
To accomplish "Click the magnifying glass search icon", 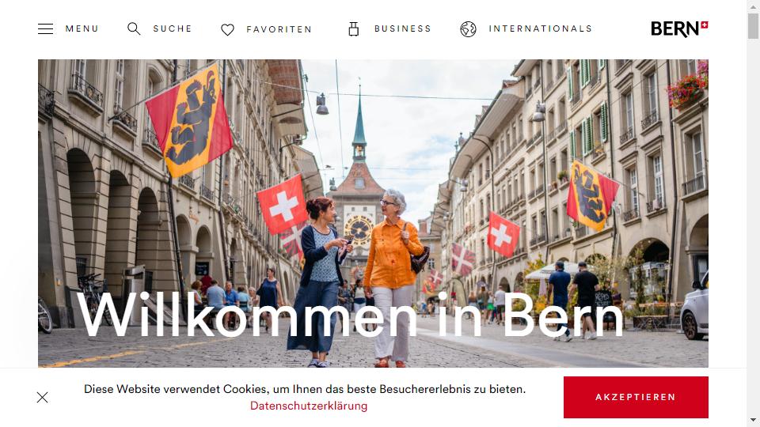I will [x=134, y=28].
